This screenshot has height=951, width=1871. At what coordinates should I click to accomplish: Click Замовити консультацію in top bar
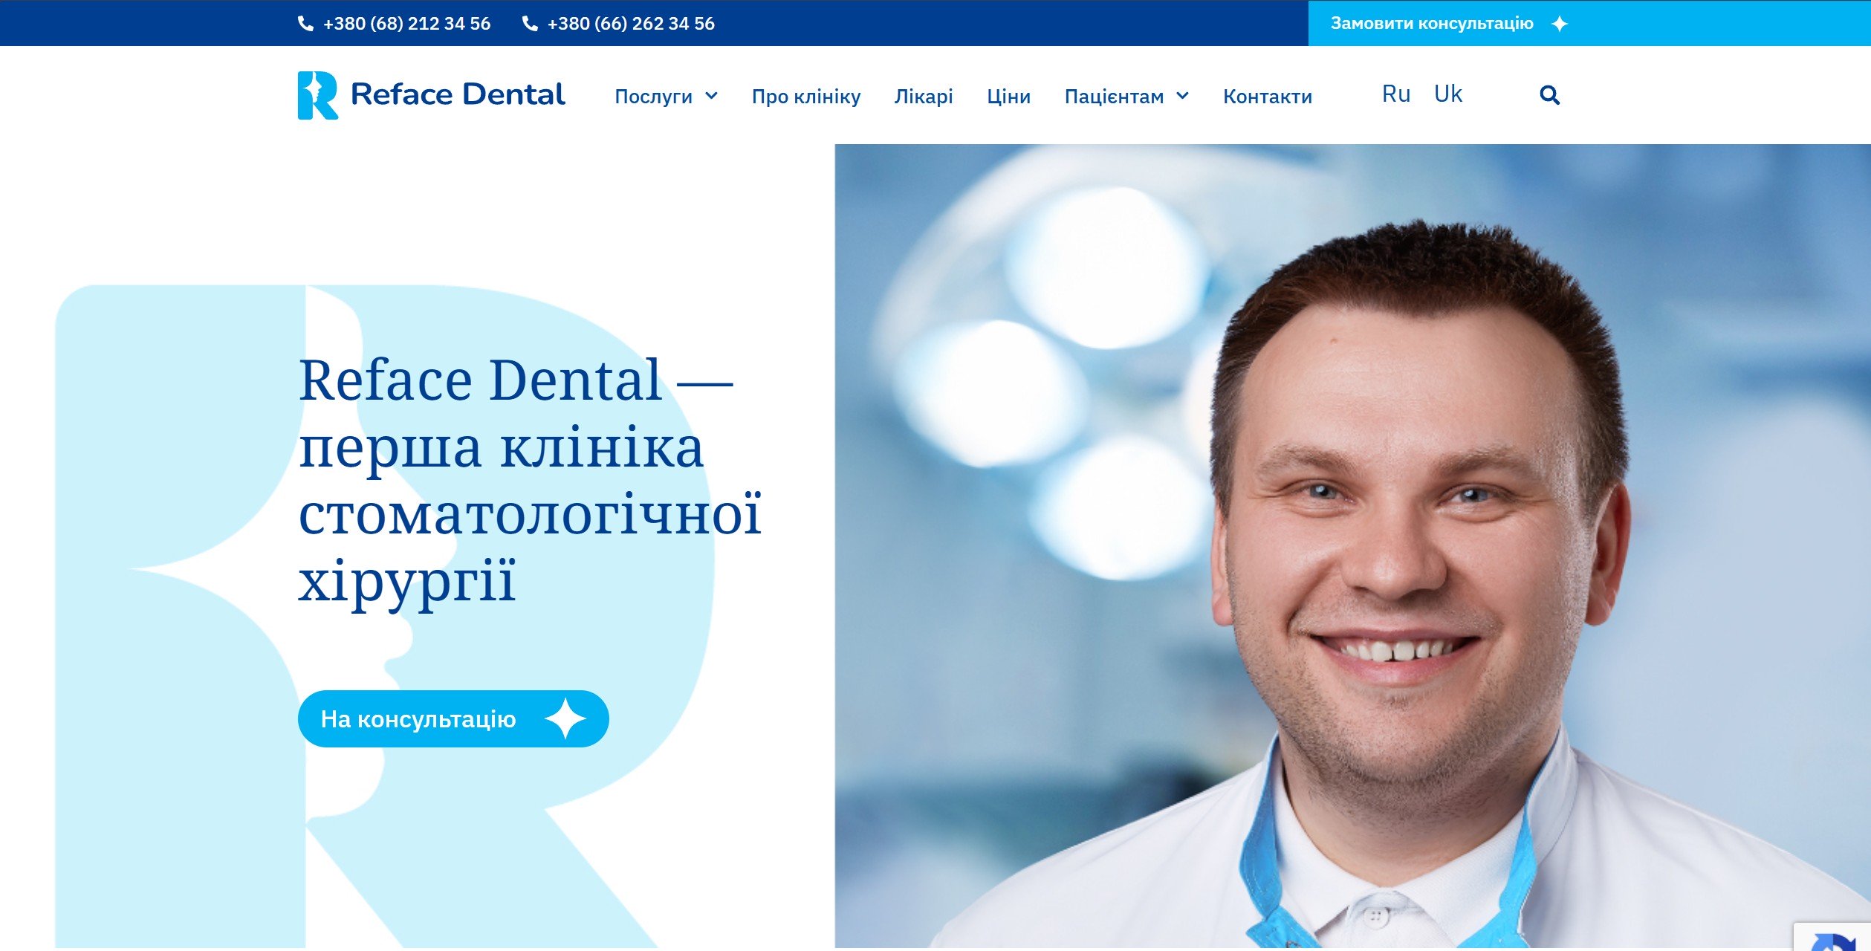click(x=1432, y=24)
